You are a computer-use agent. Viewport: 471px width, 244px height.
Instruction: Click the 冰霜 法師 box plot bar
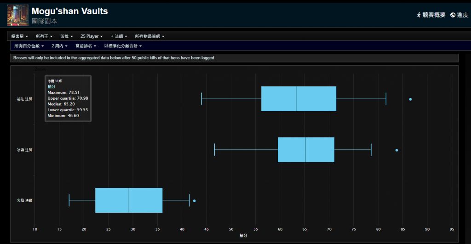click(x=306, y=150)
